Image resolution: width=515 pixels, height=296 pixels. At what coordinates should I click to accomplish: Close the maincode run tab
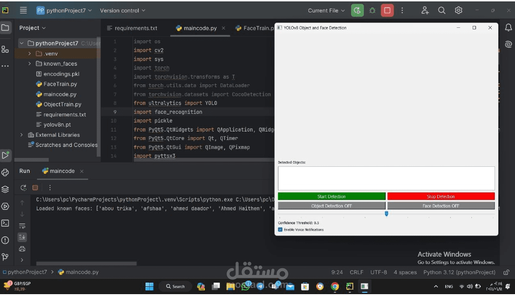point(82,171)
